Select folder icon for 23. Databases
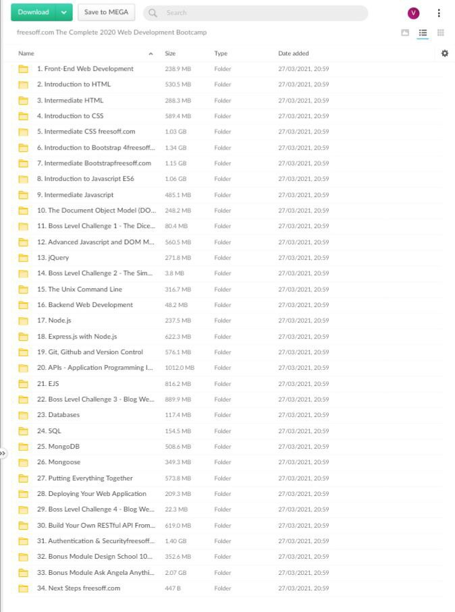The width and height of the screenshot is (455, 612). click(x=24, y=415)
